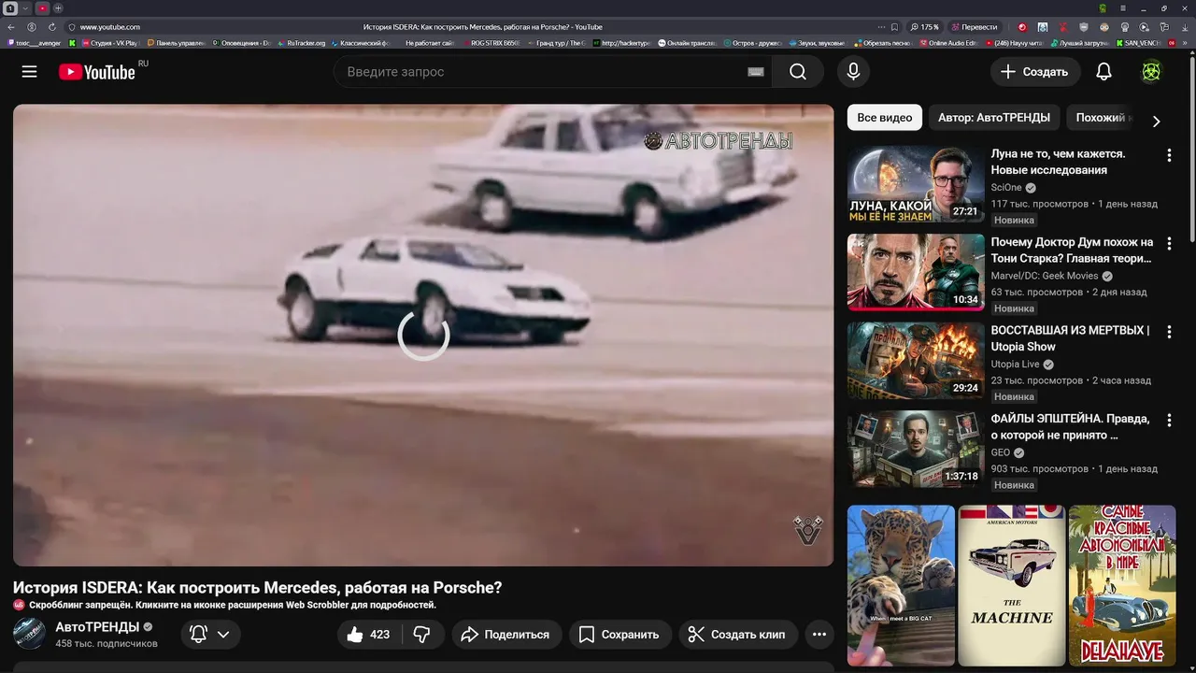Click the magnifier search button
The height and width of the screenshot is (673, 1196).
[798, 72]
